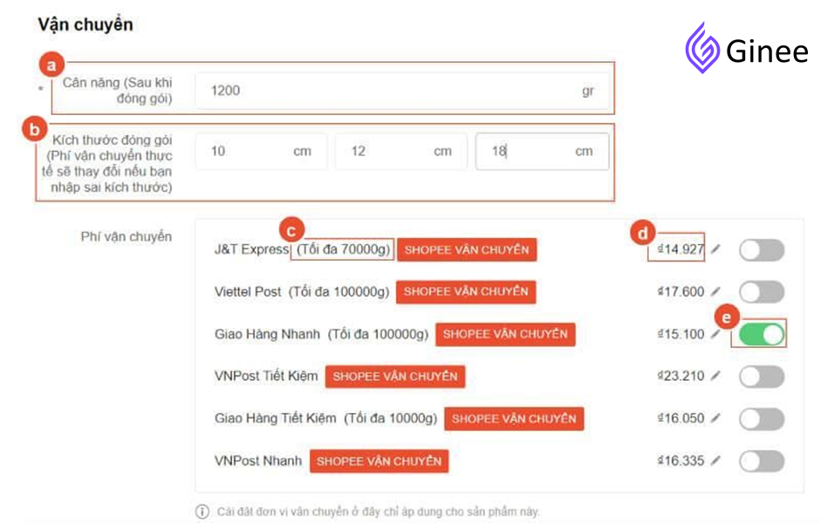Select the Giao Hàng Tiết Kiệm carrier name

click(276, 418)
